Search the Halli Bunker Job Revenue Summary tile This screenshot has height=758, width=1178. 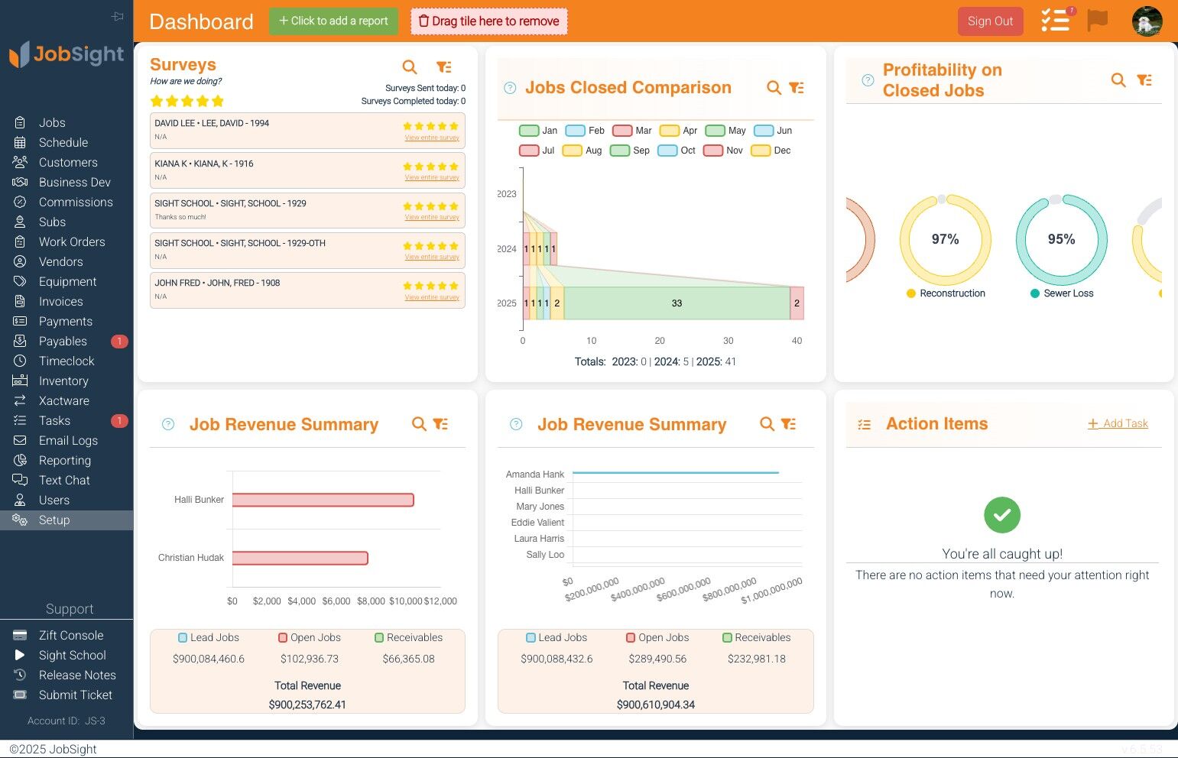419,423
